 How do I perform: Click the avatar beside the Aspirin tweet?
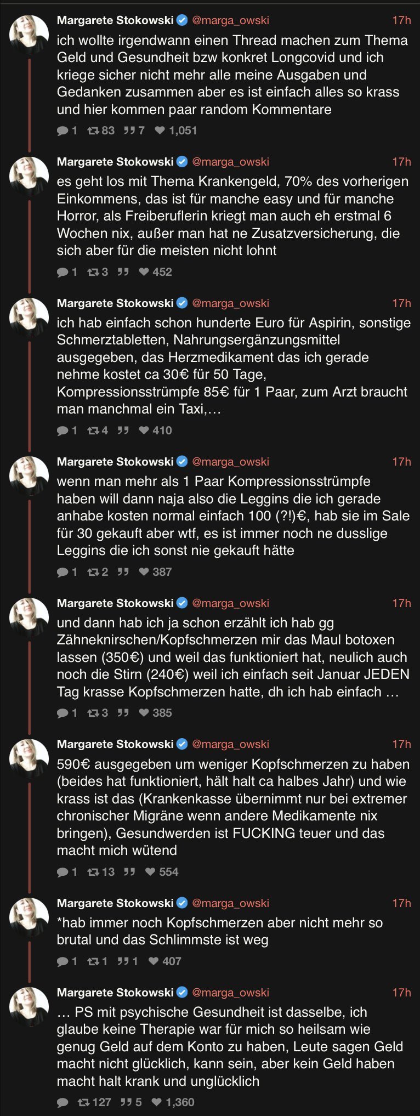29,317
